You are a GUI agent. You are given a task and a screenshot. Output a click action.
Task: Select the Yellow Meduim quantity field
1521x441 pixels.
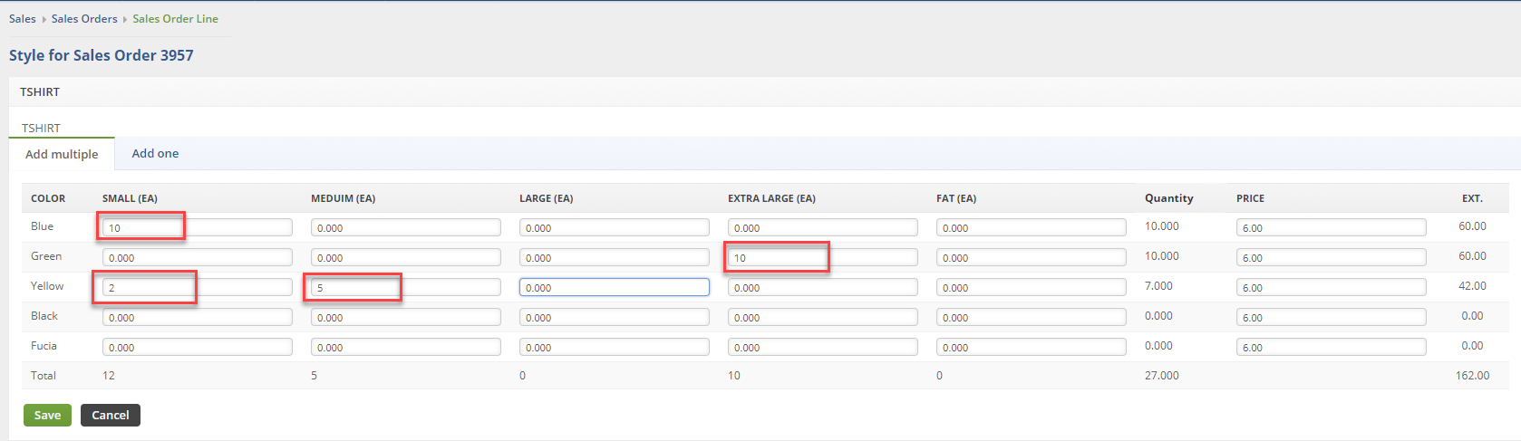coord(406,287)
